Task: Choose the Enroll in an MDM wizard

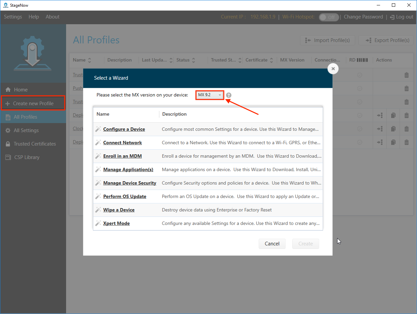Action: point(122,156)
